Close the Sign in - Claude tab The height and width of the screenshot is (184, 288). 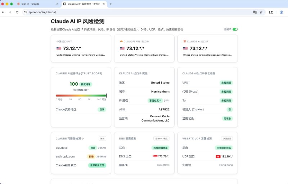(x=57, y=4)
